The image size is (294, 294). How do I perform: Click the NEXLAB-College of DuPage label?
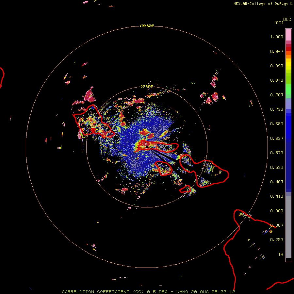[261, 4]
